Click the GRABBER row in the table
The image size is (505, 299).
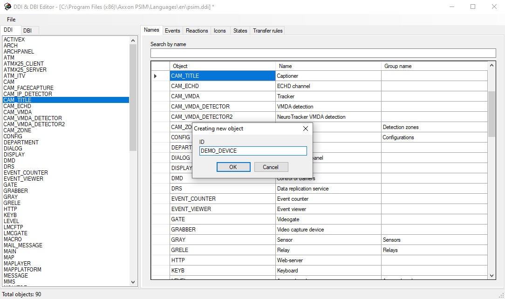[223, 230]
